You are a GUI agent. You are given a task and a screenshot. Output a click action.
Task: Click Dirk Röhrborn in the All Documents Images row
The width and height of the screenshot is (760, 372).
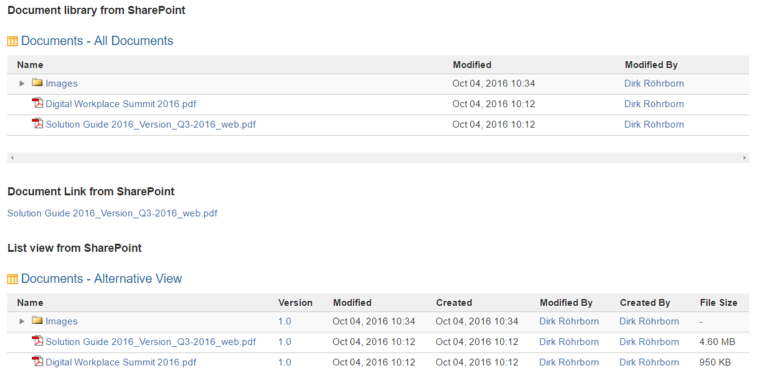point(654,83)
